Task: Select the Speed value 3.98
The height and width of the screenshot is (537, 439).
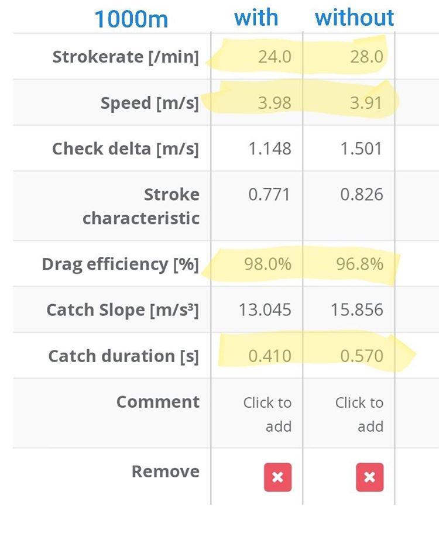Action: (275, 103)
